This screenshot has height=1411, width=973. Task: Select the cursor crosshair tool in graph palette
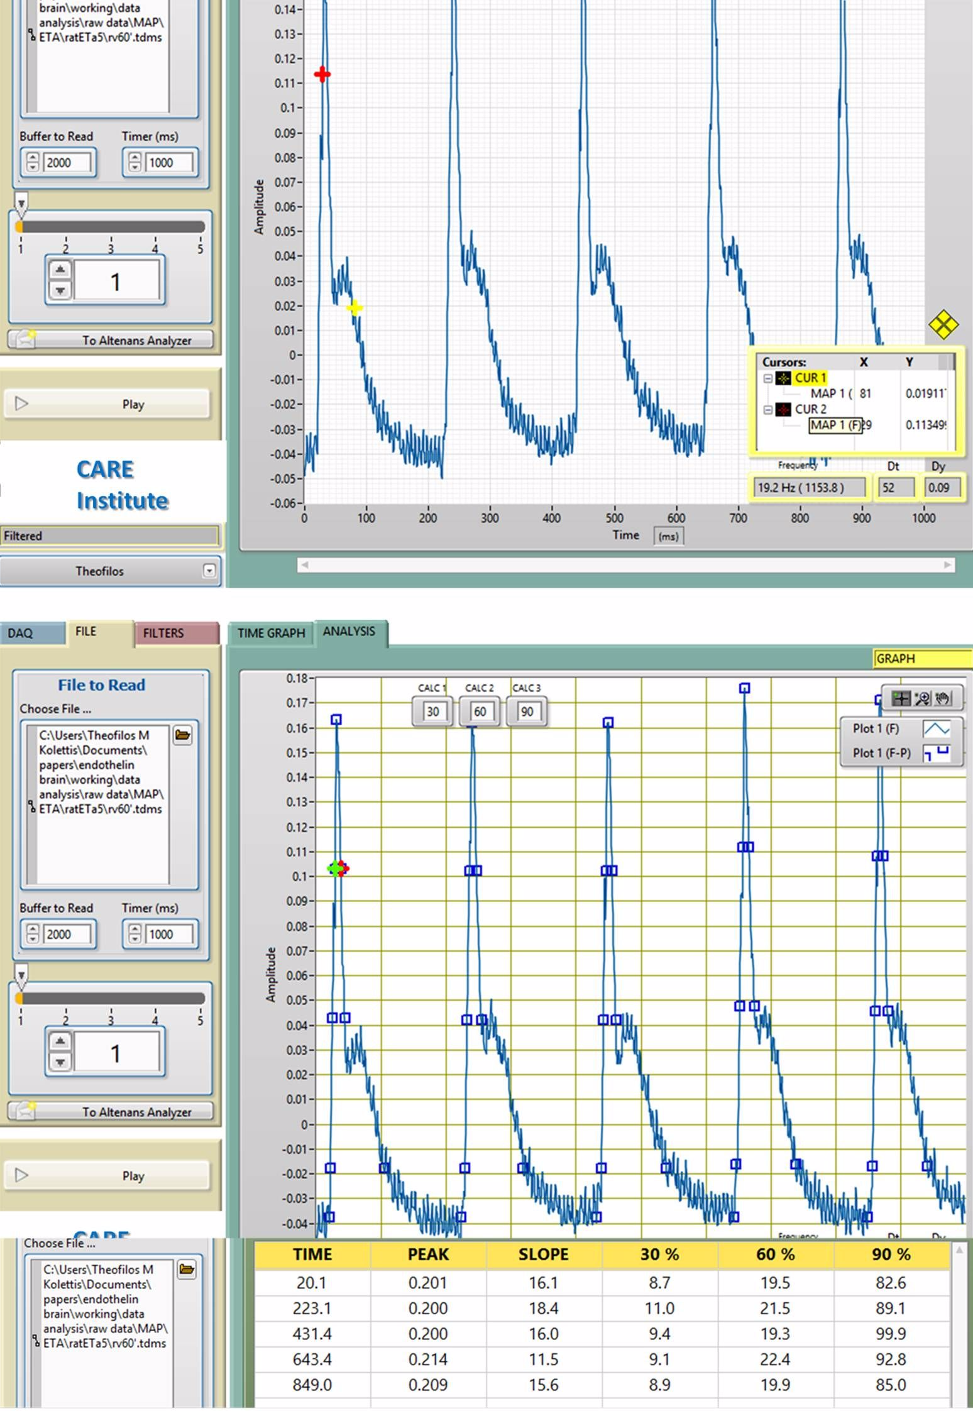pyautogui.click(x=901, y=698)
